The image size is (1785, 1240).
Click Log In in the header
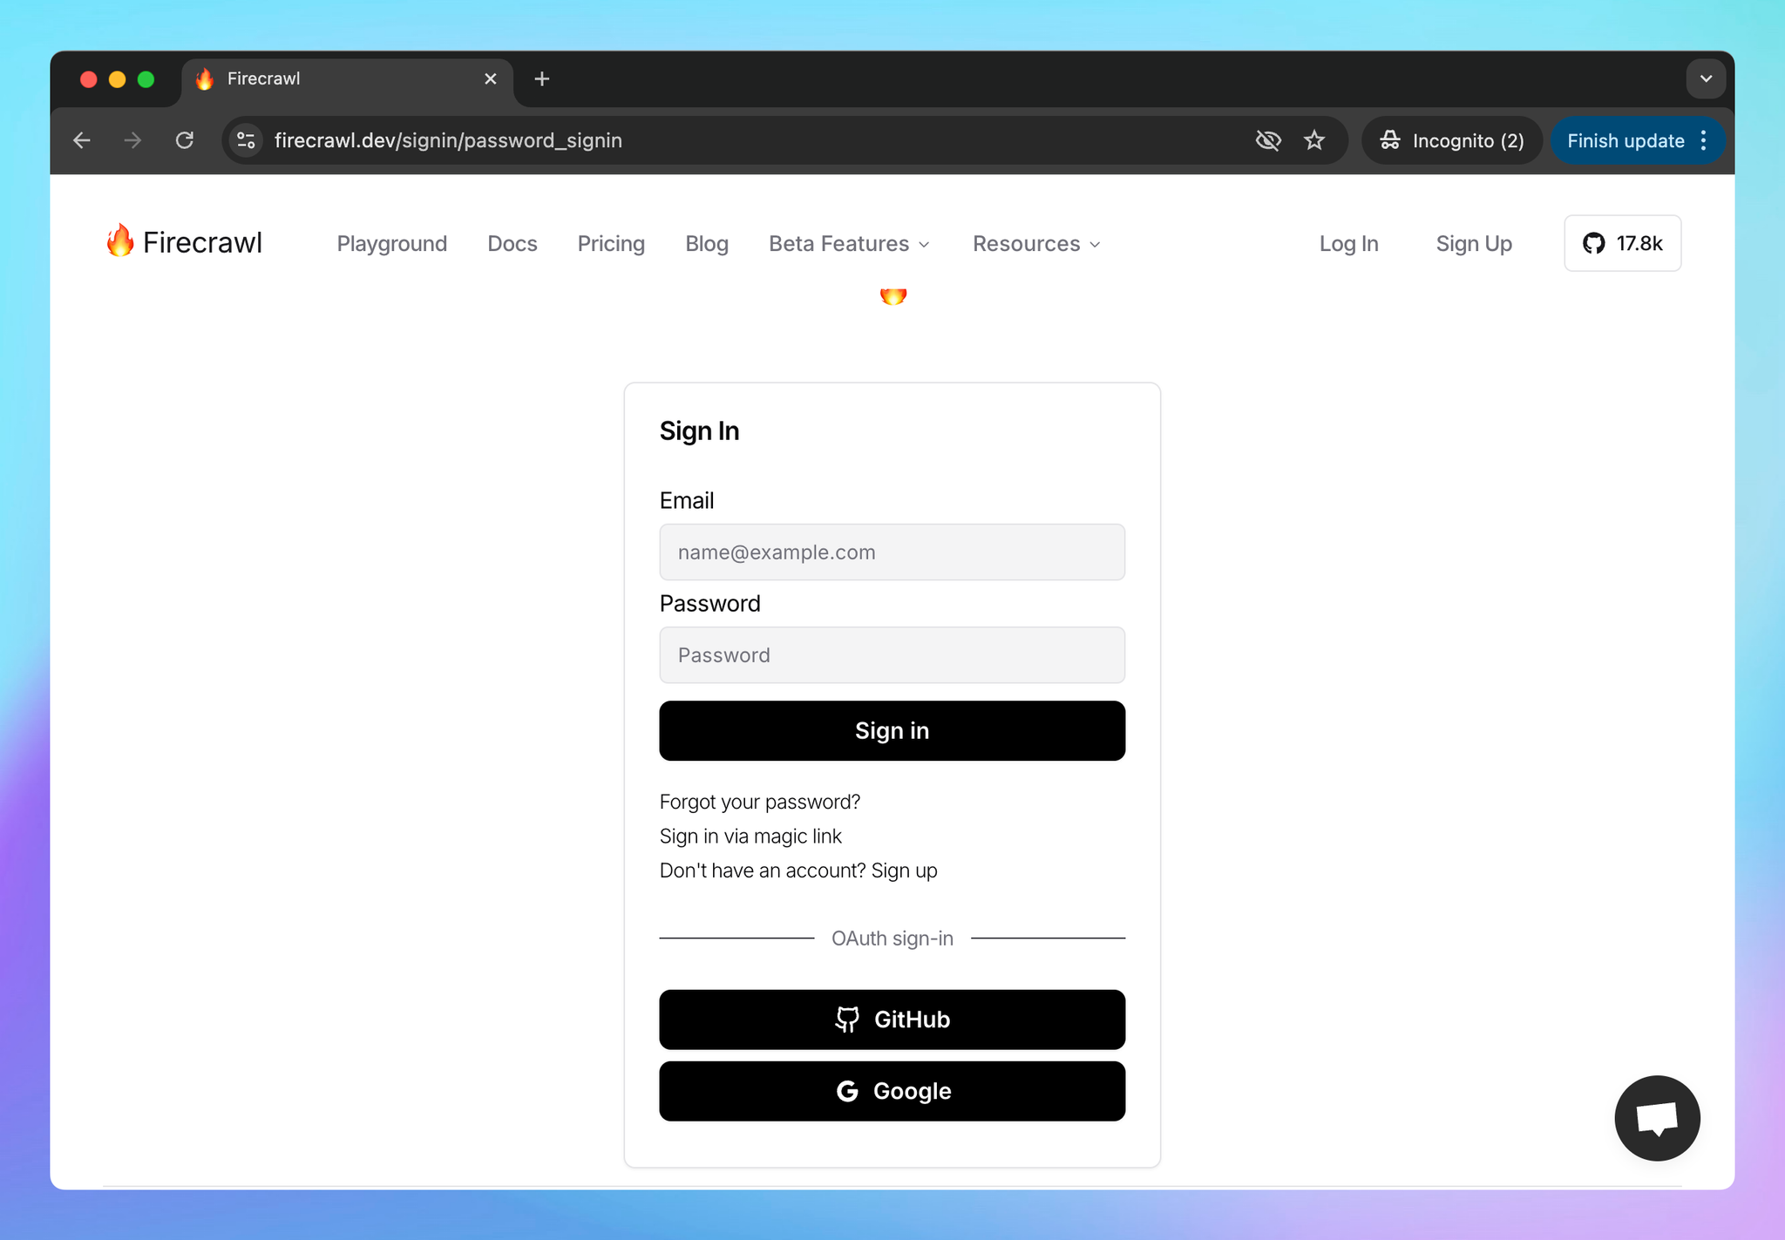[1348, 243]
